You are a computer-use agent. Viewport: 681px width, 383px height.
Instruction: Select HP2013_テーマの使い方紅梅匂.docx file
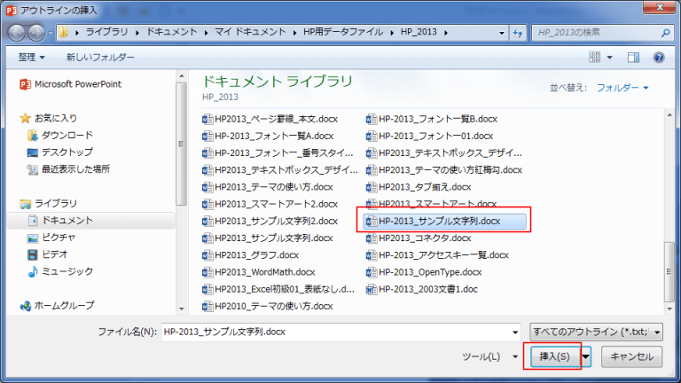click(444, 170)
